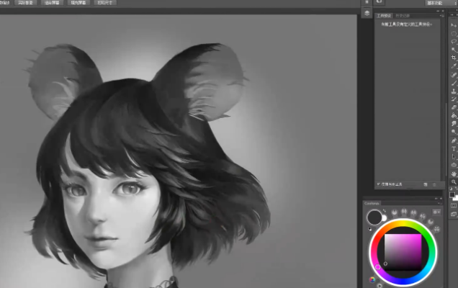Viewport: 458px width, 288px height.
Task: Select the Brush tool
Action: point(454,83)
